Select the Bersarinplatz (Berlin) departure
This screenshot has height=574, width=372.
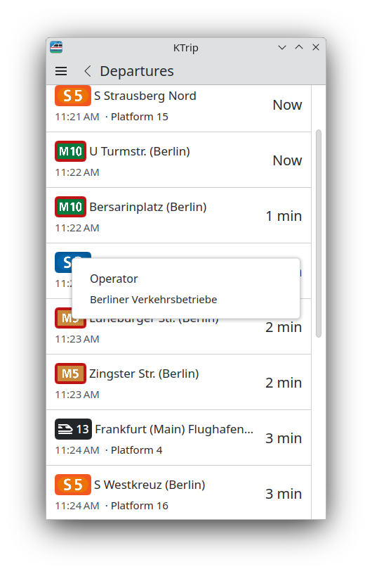point(179,216)
